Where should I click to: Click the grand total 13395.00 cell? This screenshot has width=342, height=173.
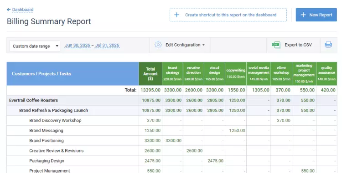click(150, 90)
